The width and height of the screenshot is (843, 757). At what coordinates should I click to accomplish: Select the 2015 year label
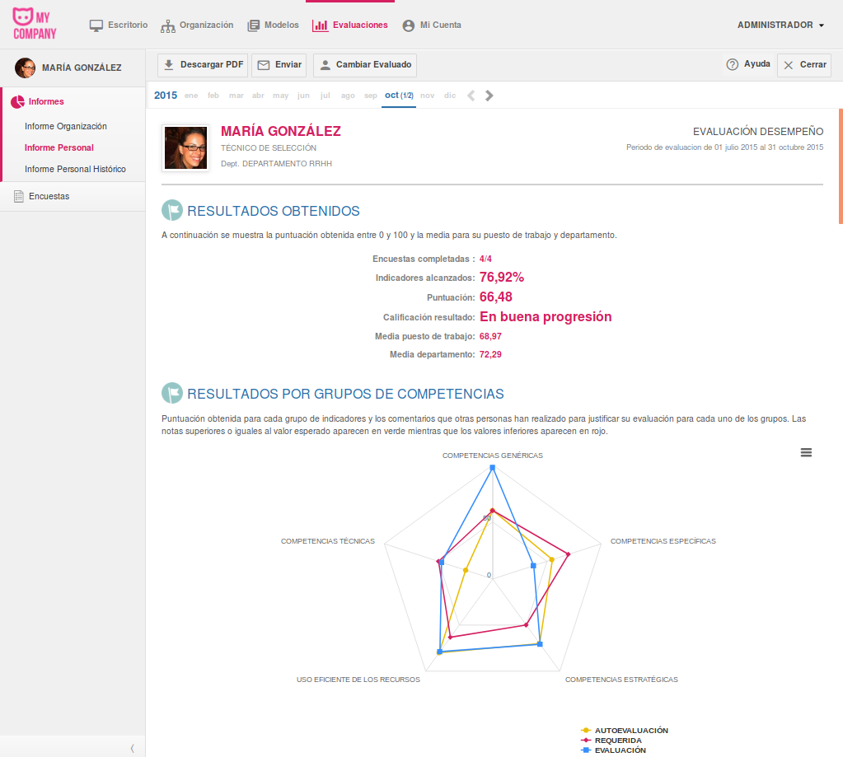point(166,96)
